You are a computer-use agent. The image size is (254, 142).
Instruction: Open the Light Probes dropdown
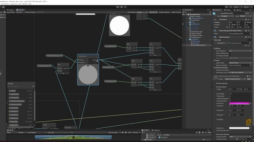point(240,63)
